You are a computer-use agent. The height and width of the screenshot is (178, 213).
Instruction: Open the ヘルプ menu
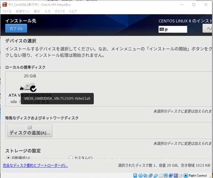tap(73, 11)
